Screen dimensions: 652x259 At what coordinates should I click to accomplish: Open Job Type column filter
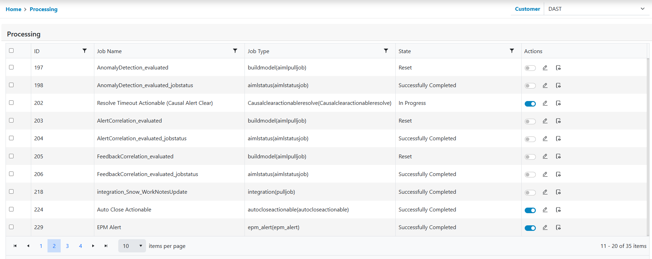[386, 51]
